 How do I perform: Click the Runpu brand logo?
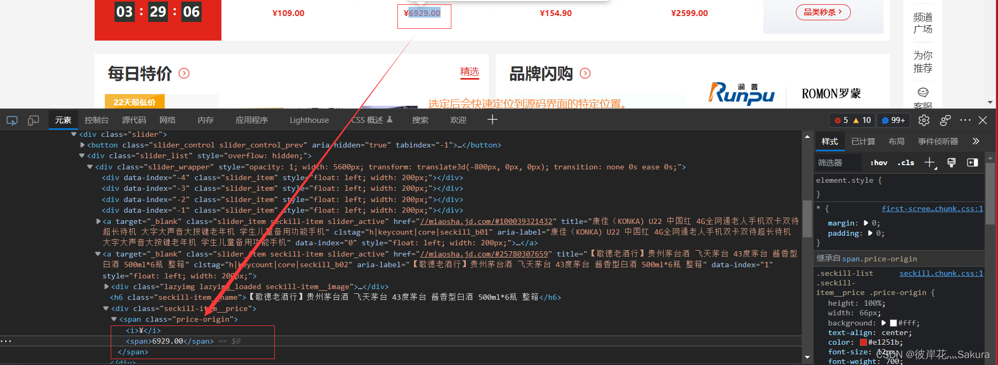point(741,94)
